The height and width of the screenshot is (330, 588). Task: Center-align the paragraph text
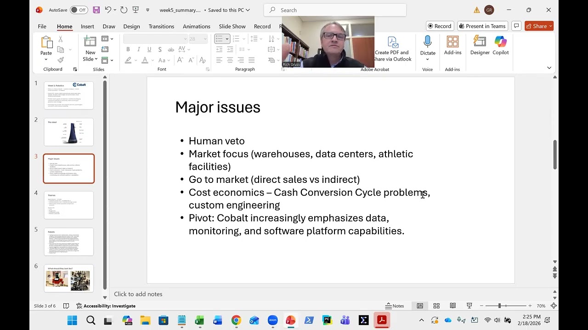pyautogui.click(x=230, y=60)
